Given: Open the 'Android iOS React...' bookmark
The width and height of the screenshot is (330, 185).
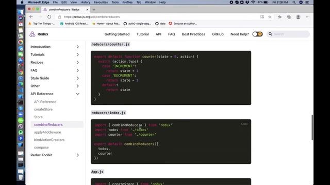Looking at the screenshot, I should [x=74, y=24].
